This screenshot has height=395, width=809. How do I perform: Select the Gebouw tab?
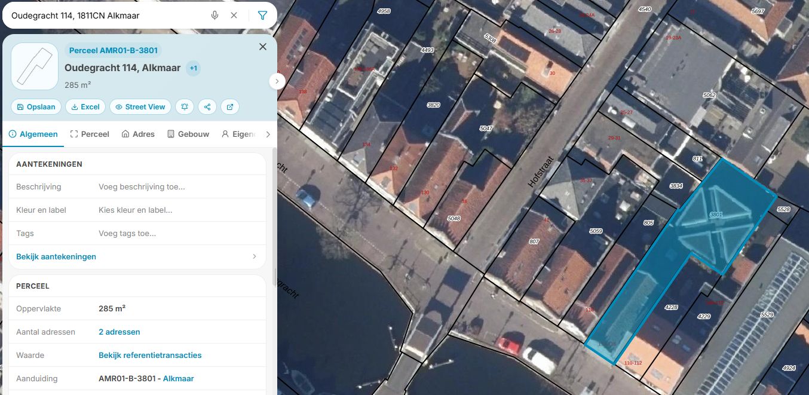(x=188, y=134)
